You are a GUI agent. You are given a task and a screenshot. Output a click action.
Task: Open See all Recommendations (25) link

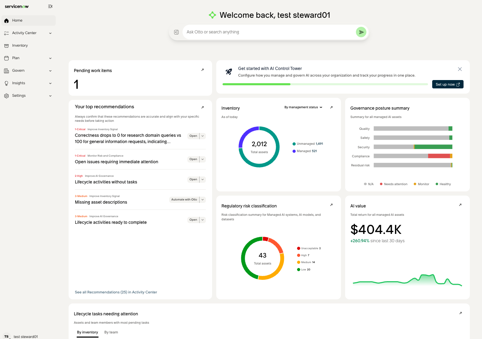(x=116, y=292)
